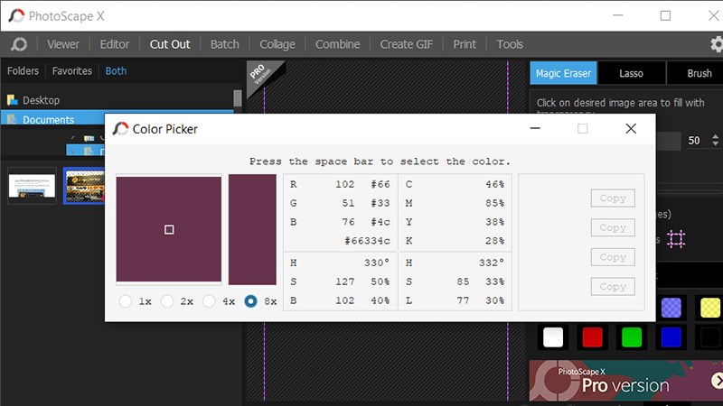Click the "Press the space bar" instruction text
The height and width of the screenshot is (406, 723).
(x=380, y=161)
